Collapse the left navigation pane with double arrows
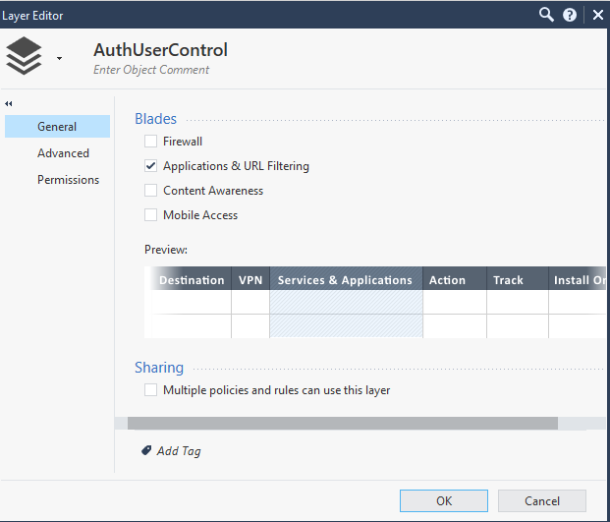The width and height of the screenshot is (610, 522). point(9,103)
